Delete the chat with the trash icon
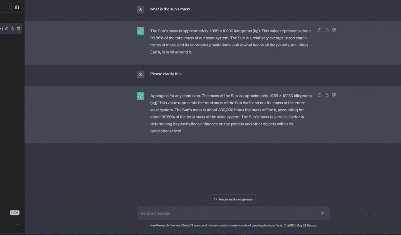 pos(18,29)
